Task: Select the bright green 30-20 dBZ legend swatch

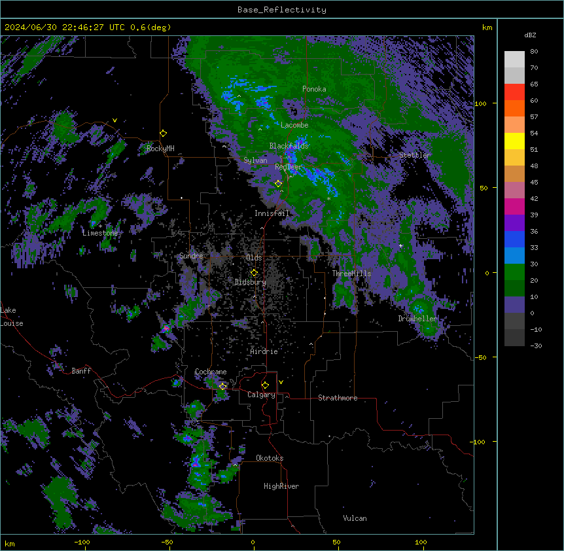Action: [514, 272]
